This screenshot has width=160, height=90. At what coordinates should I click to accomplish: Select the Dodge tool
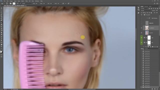point(1,34)
